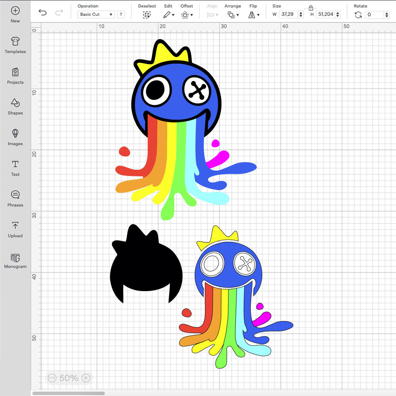This screenshot has height=396, width=396.
Task: Click the height input field
Action: (x=325, y=14)
